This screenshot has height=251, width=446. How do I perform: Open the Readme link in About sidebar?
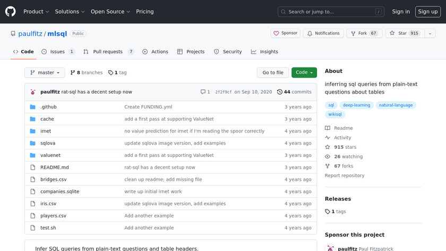pos(343,128)
